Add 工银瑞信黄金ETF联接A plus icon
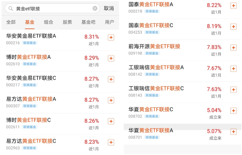 (233, 69)
